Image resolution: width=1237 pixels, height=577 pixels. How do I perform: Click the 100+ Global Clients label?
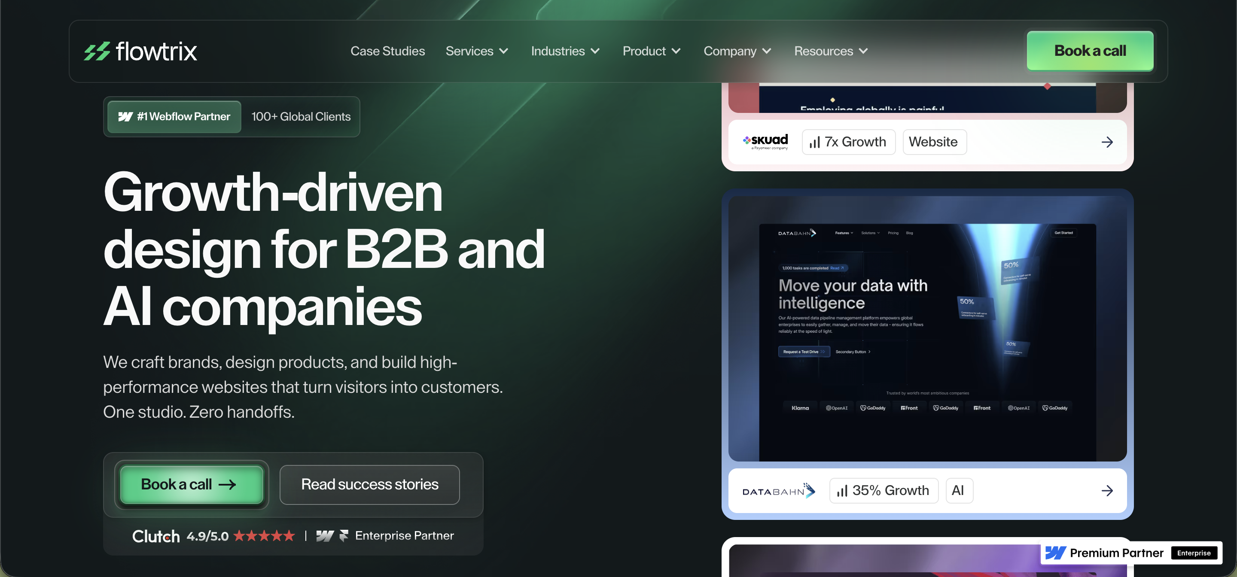tap(301, 117)
